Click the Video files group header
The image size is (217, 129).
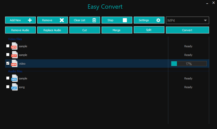coord(15,39)
